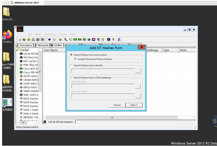Click the Boot Key (HEX) input field
This screenshot has height=146, width=217.
click(103, 96)
